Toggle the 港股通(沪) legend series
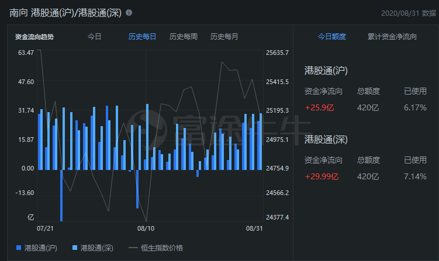Screen dimensions: 439x261 pos(37,248)
